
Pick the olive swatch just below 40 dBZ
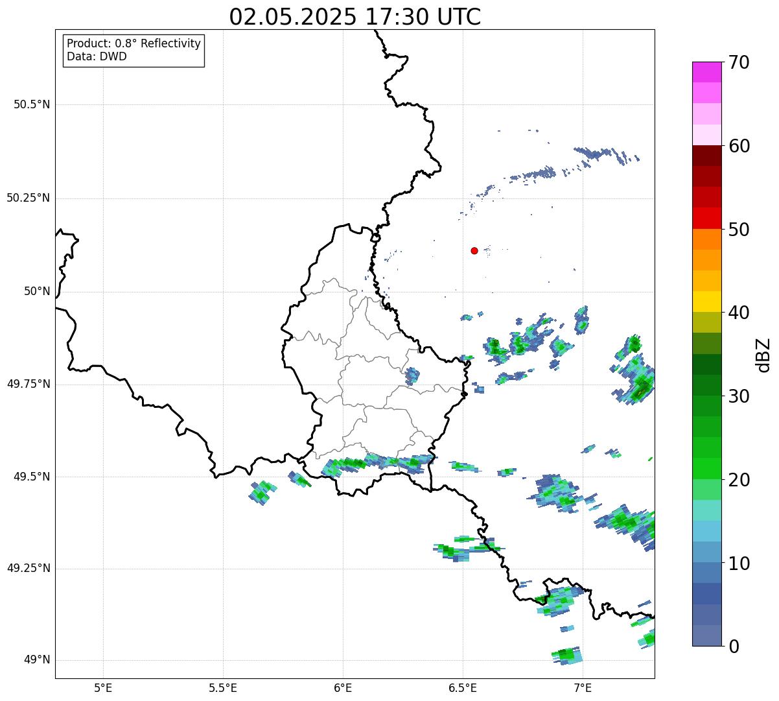click(707, 322)
